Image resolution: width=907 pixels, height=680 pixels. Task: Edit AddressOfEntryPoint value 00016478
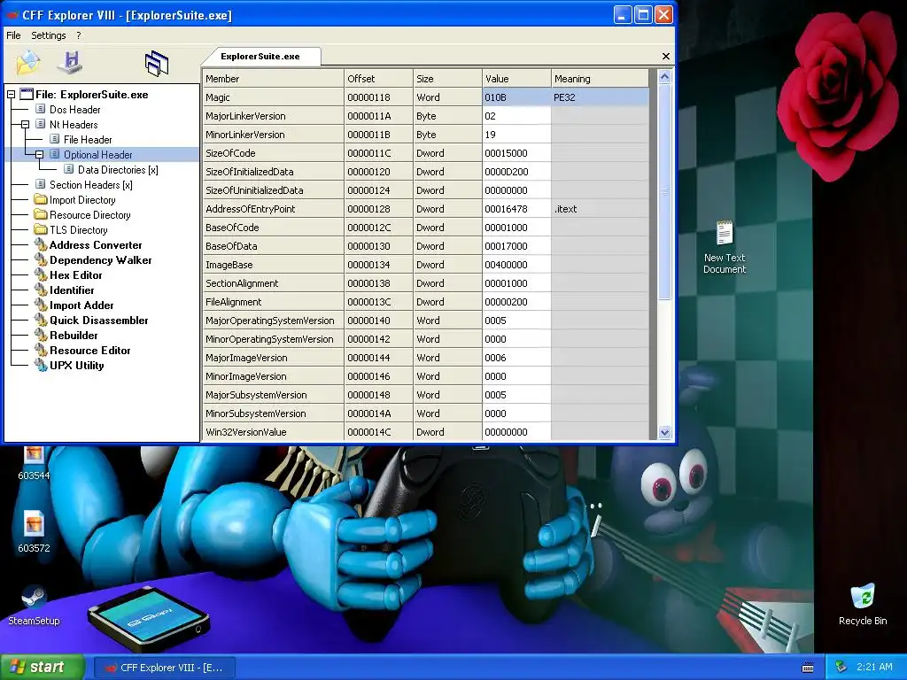click(x=516, y=209)
